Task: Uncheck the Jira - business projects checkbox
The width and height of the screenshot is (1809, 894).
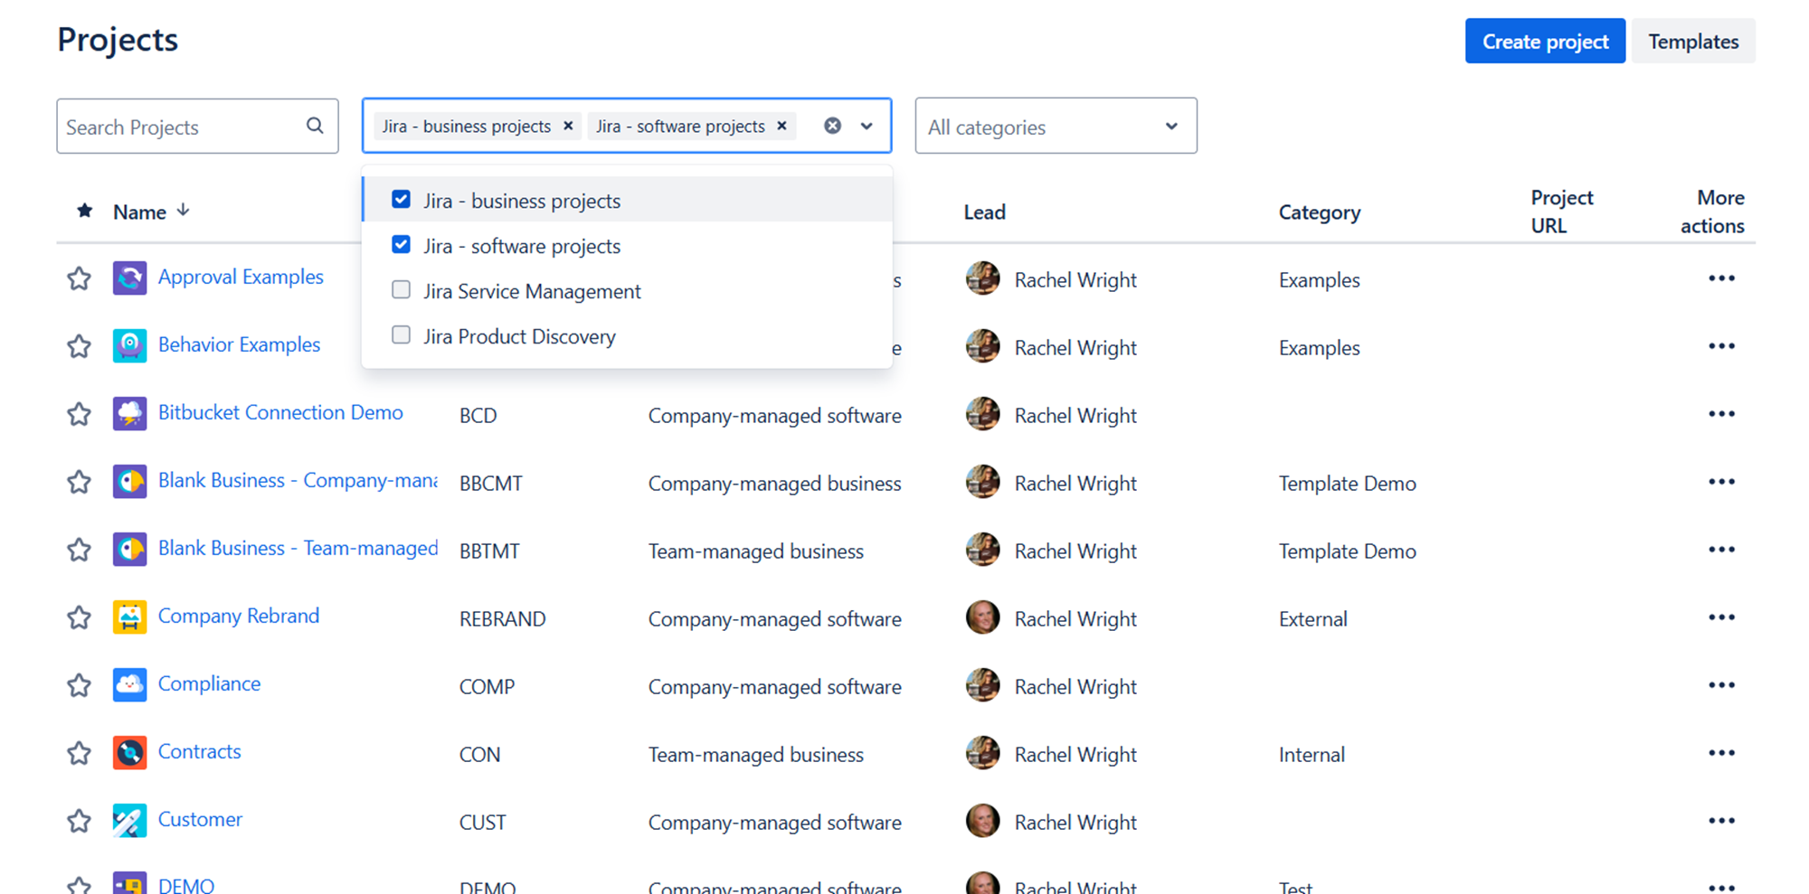Action: pos(401,199)
